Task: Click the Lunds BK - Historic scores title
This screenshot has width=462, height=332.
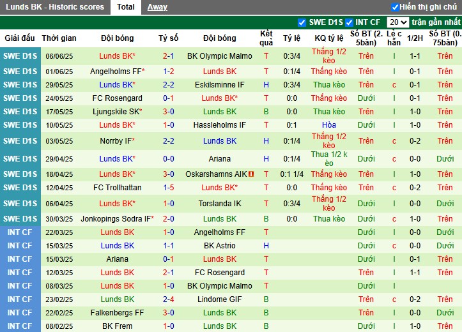Action: pyautogui.click(x=55, y=7)
